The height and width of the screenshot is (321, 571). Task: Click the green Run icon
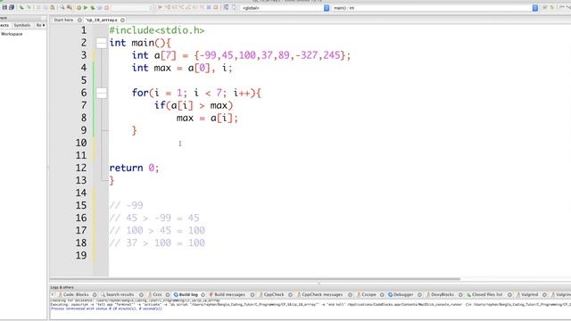coord(86,7)
